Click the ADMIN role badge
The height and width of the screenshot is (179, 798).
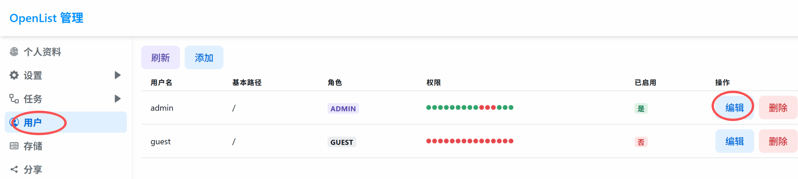coord(343,109)
